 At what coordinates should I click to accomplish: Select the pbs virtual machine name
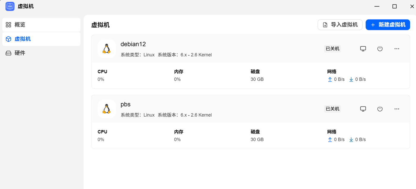point(125,104)
